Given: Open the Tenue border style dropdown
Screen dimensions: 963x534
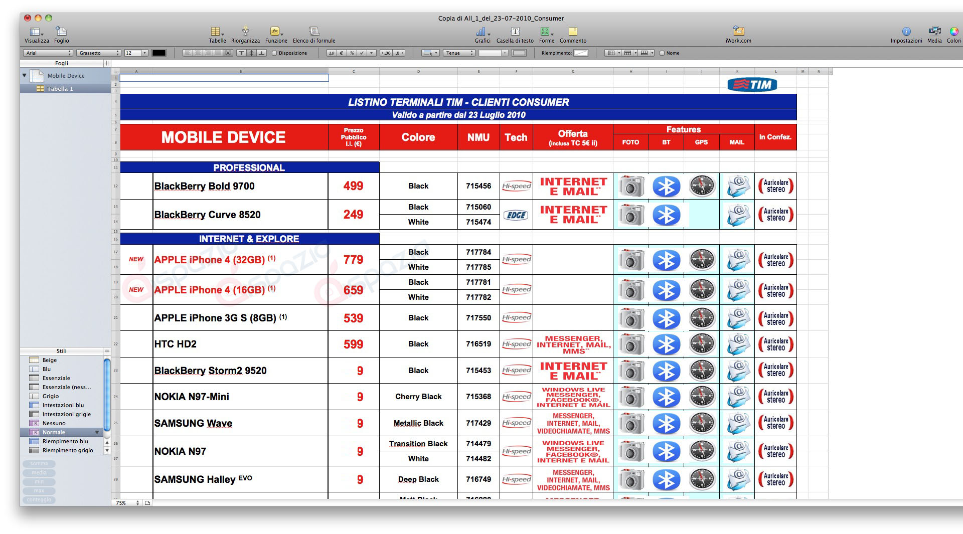Looking at the screenshot, I should [459, 53].
